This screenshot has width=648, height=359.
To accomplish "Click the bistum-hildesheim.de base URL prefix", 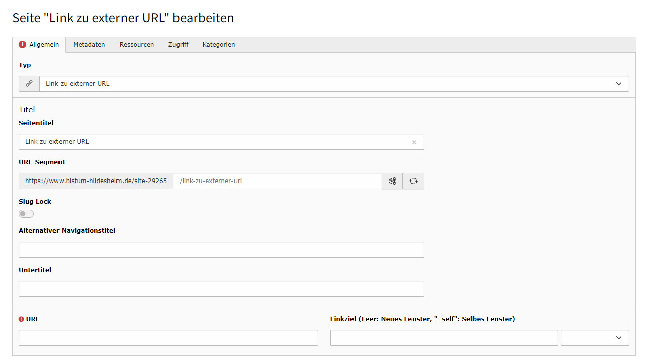I will click(96, 181).
